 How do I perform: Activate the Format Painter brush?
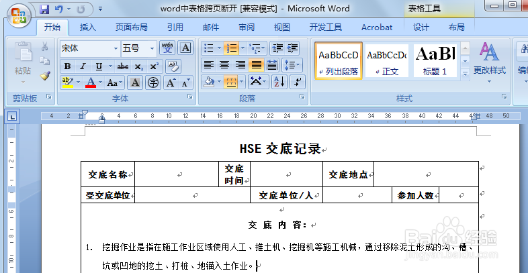(x=45, y=76)
